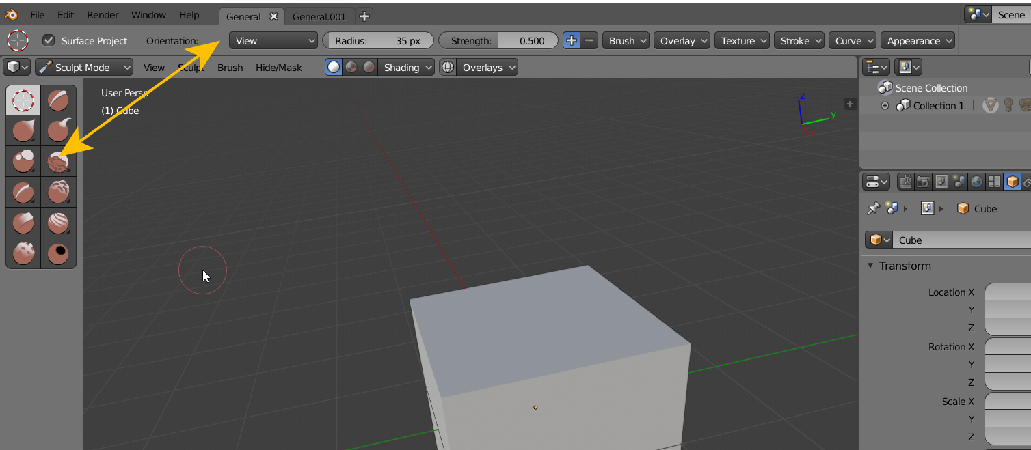
Task: Open the Sculpt Mode selector dropdown
Action: (85, 68)
